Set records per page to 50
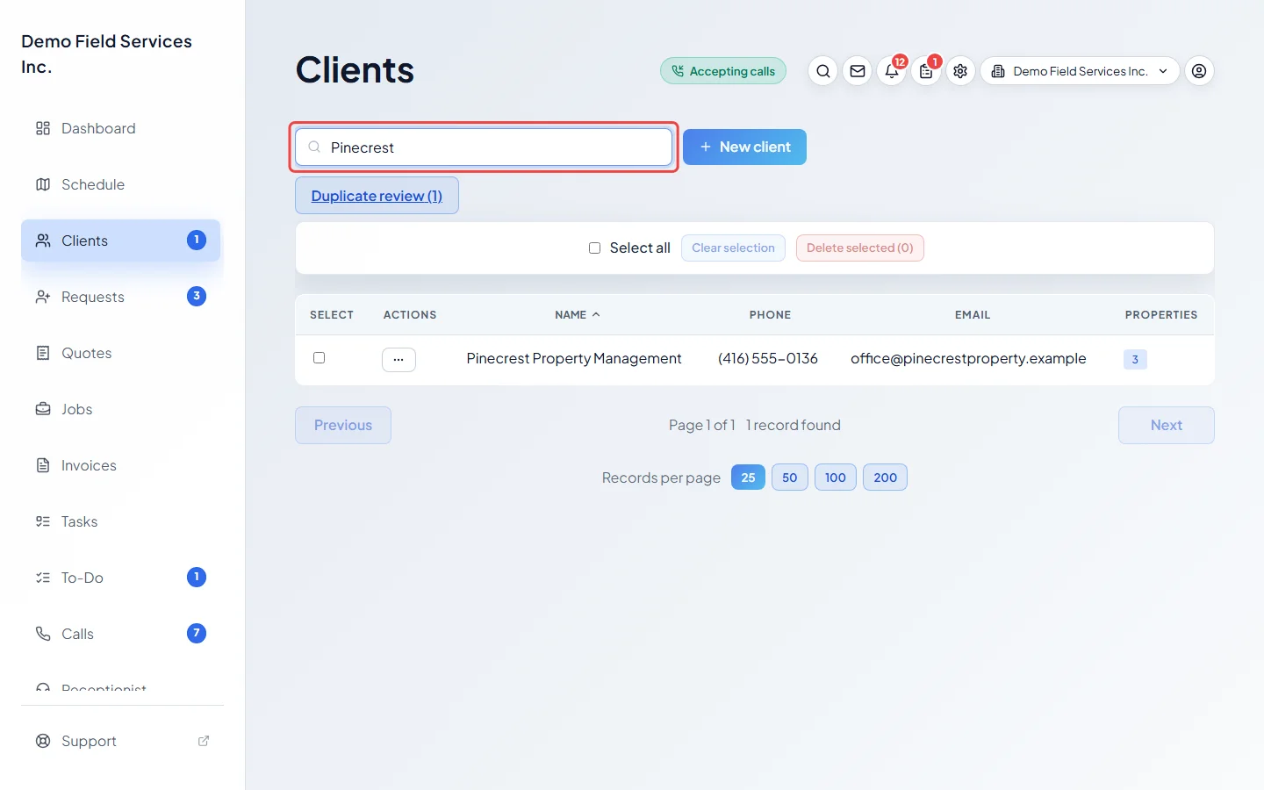The height and width of the screenshot is (790, 1264). [x=790, y=478]
